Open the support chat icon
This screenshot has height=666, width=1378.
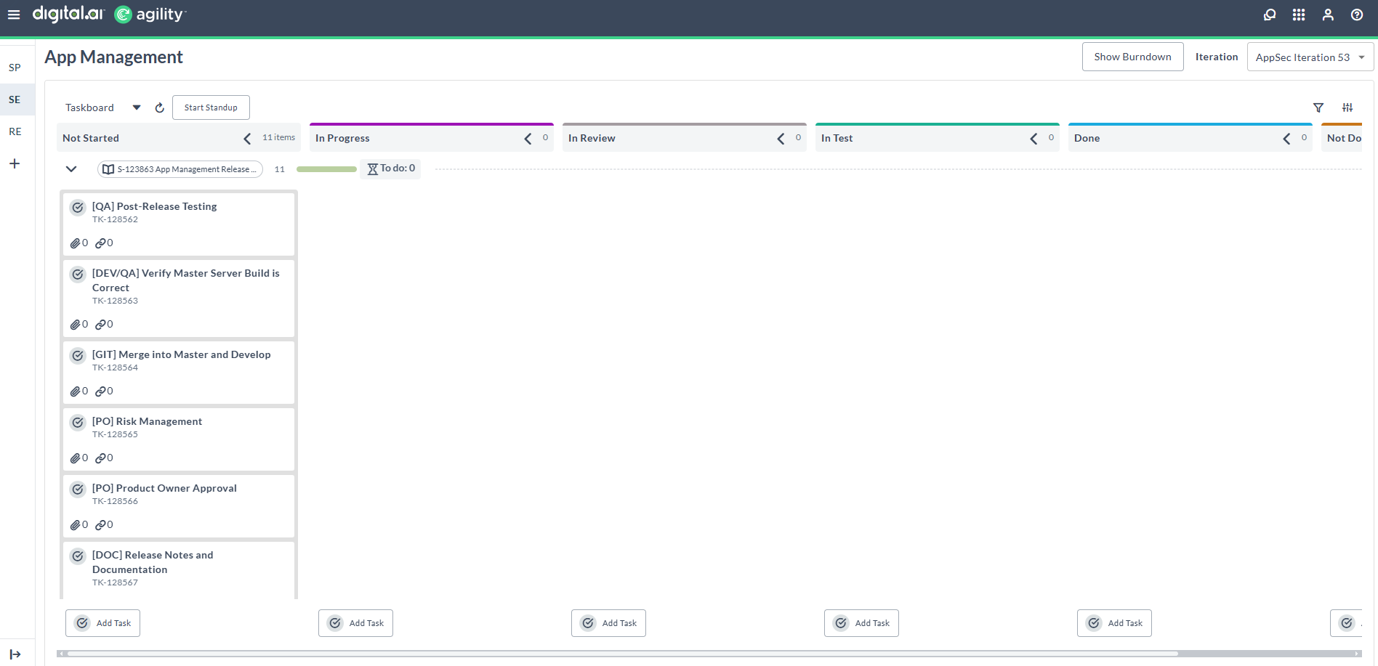(x=1270, y=15)
